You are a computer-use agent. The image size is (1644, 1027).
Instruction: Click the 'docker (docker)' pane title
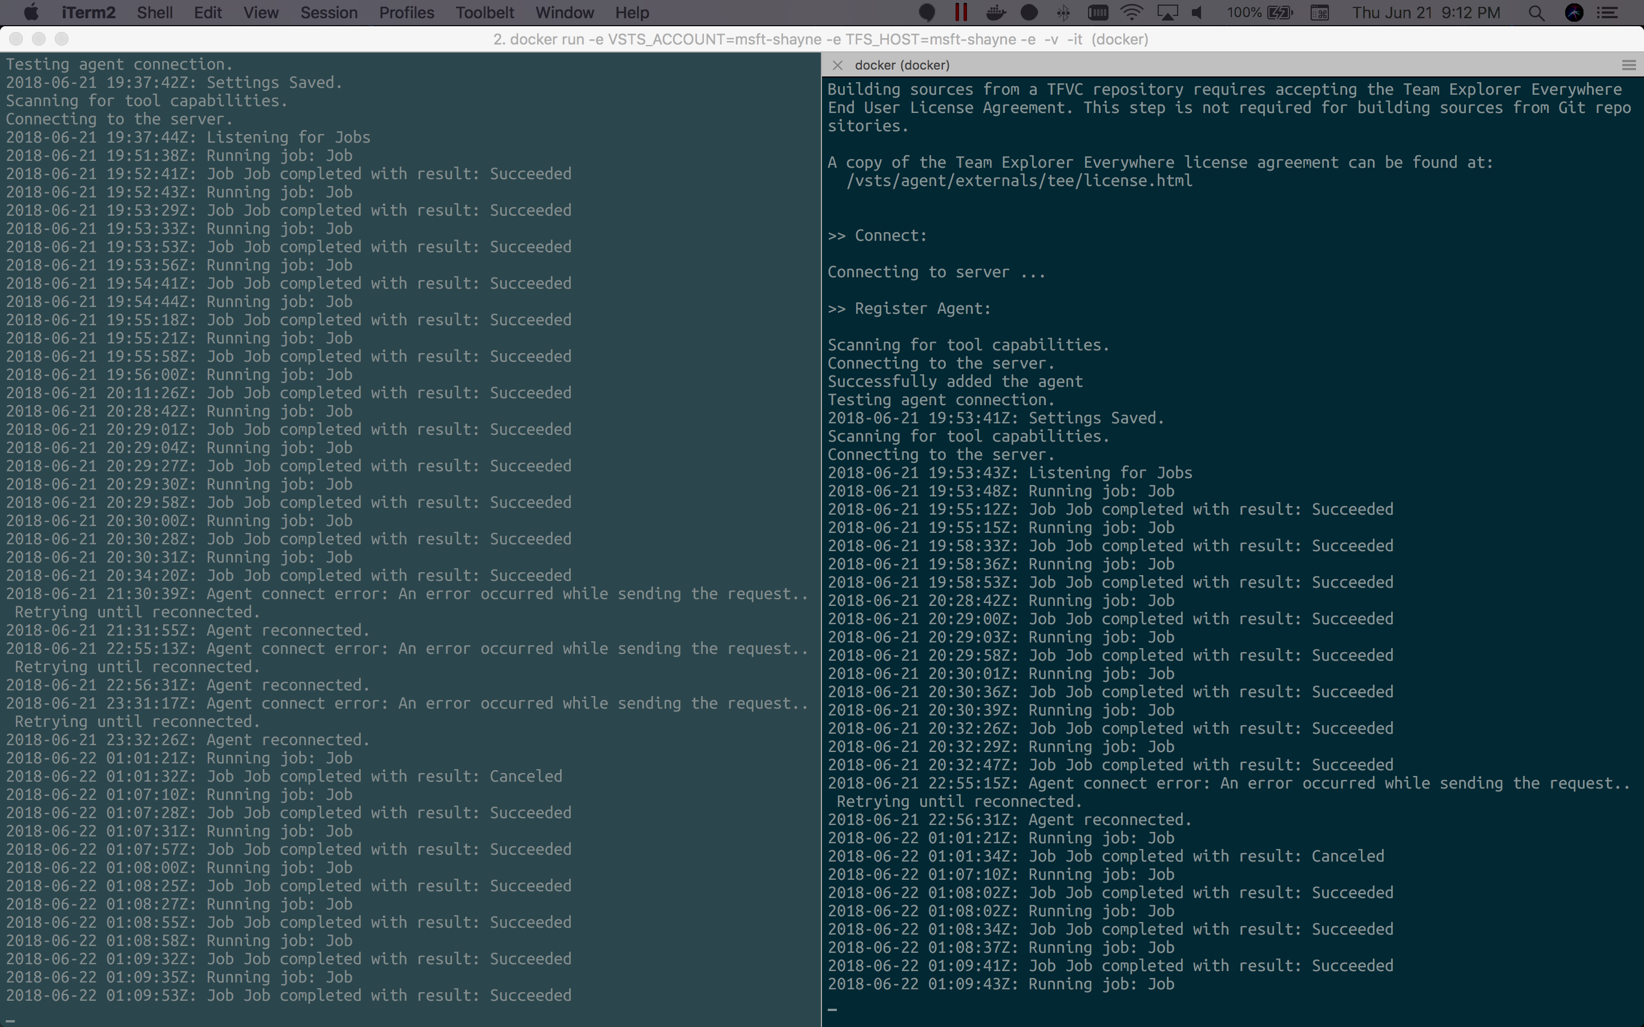902,65
